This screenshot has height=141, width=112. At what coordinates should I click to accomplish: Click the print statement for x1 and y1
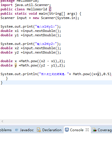pyautogui.click(x=31, y=26)
